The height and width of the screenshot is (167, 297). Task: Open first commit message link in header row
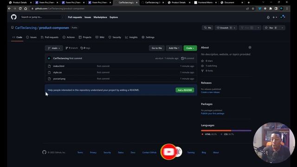click(x=76, y=58)
